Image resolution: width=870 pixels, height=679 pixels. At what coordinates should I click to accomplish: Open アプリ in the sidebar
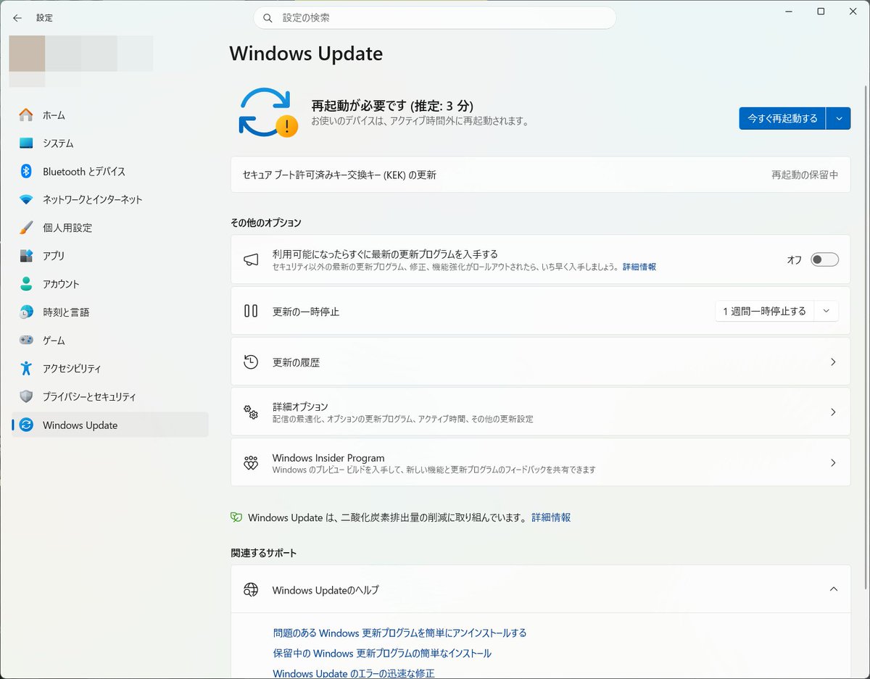[110, 256]
